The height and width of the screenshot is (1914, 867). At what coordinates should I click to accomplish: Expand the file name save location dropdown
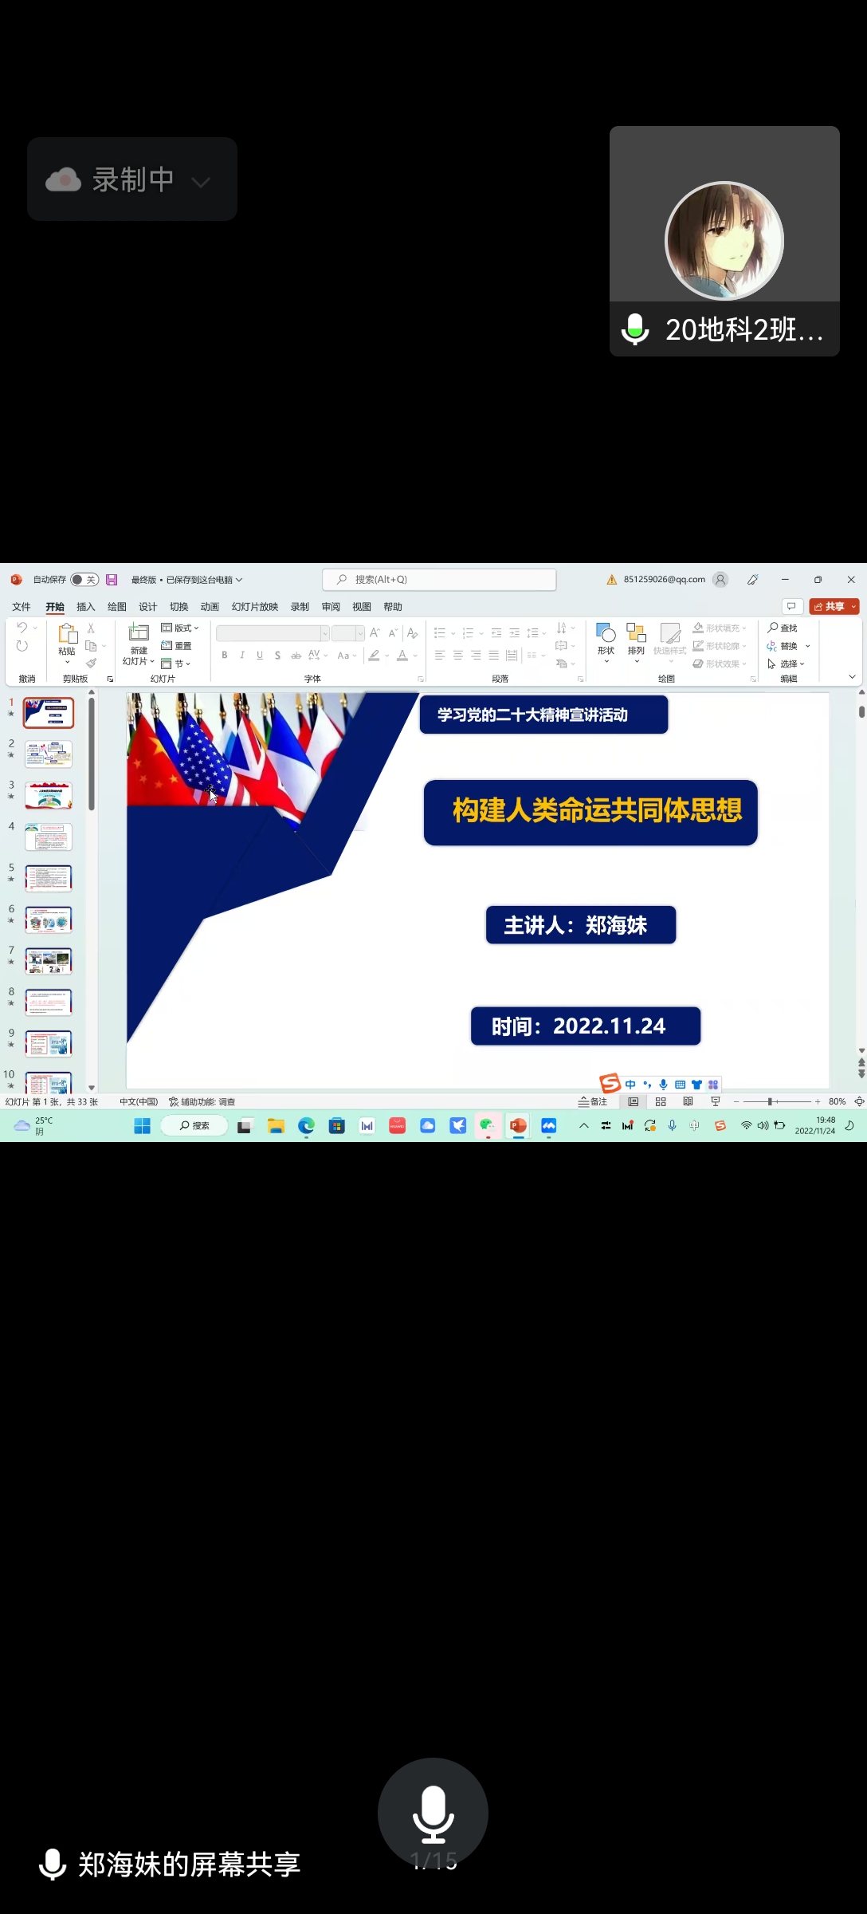click(239, 580)
